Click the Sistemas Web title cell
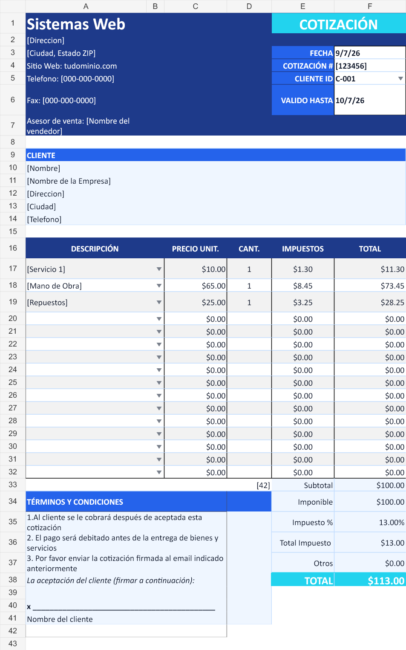The width and height of the screenshot is (406, 650). (86, 23)
